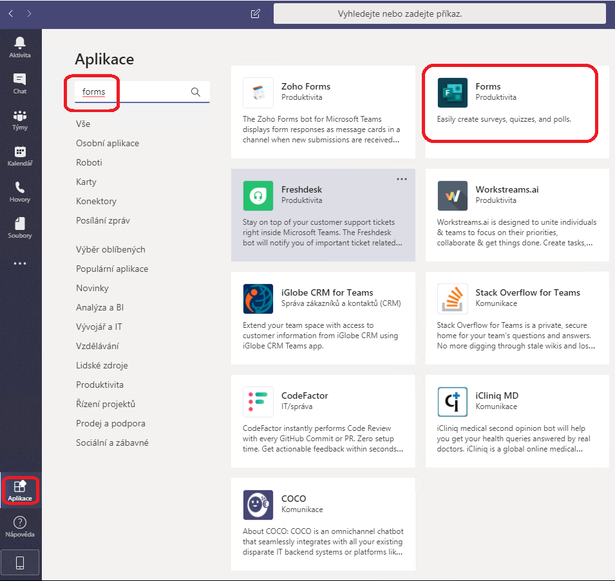Select the Vše category

(x=83, y=124)
